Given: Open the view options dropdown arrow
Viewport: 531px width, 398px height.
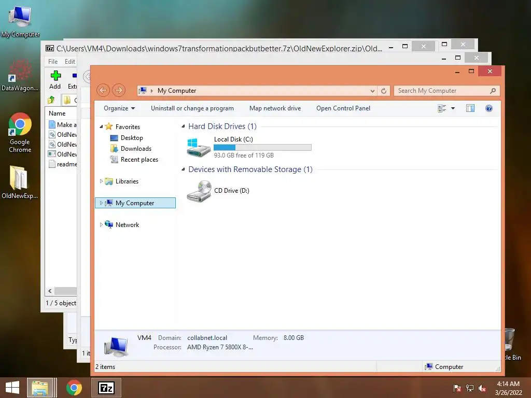Looking at the screenshot, I should [453, 108].
